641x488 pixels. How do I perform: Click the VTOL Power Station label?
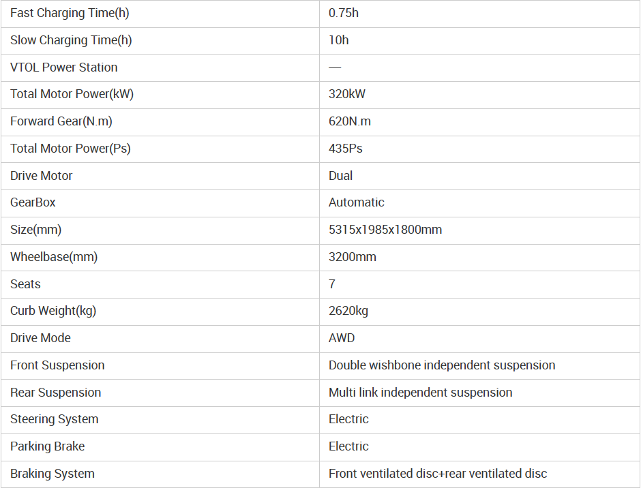pyautogui.click(x=63, y=67)
